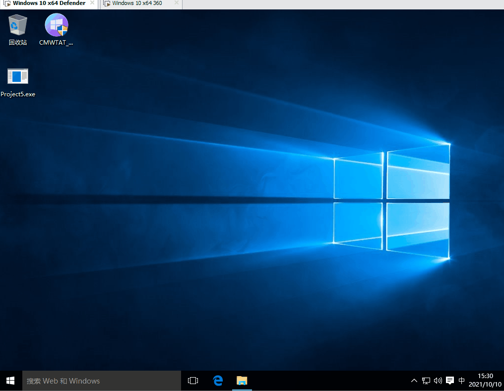Close the Windows 10 x64 Defender tab
This screenshot has width=504, height=391.
pyautogui.click(x=92, y=3)
